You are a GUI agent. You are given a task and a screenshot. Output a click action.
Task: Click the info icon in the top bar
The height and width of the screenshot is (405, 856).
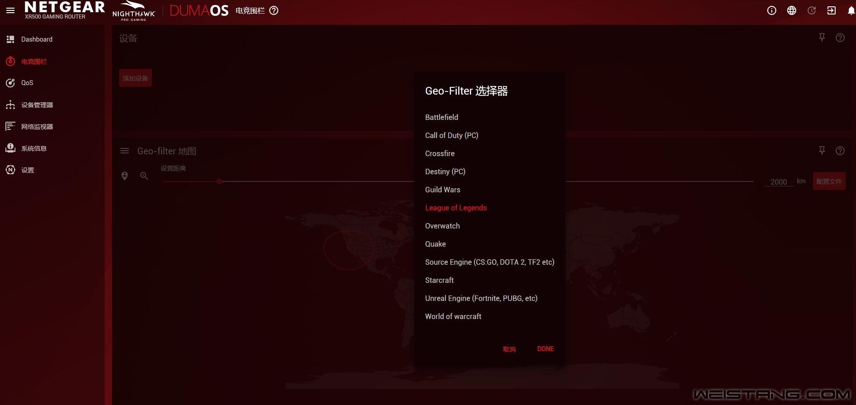pyautogui.click(x=771, y=10)
